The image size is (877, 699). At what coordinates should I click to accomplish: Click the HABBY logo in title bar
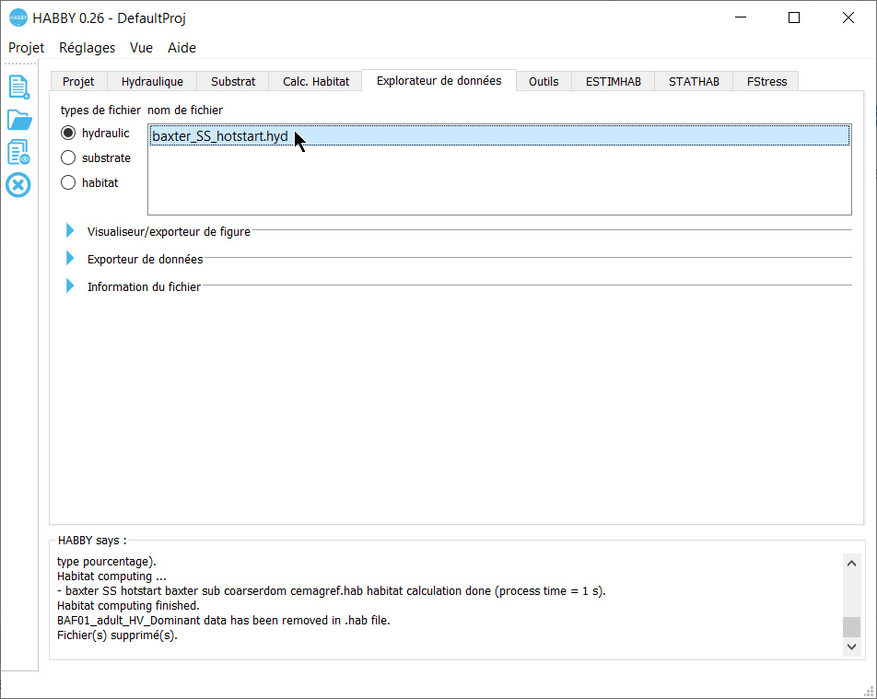pos(18,17)
